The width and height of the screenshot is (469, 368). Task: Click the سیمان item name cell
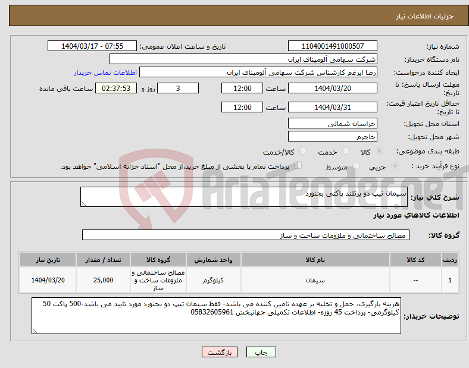click(x=315, y=280)
